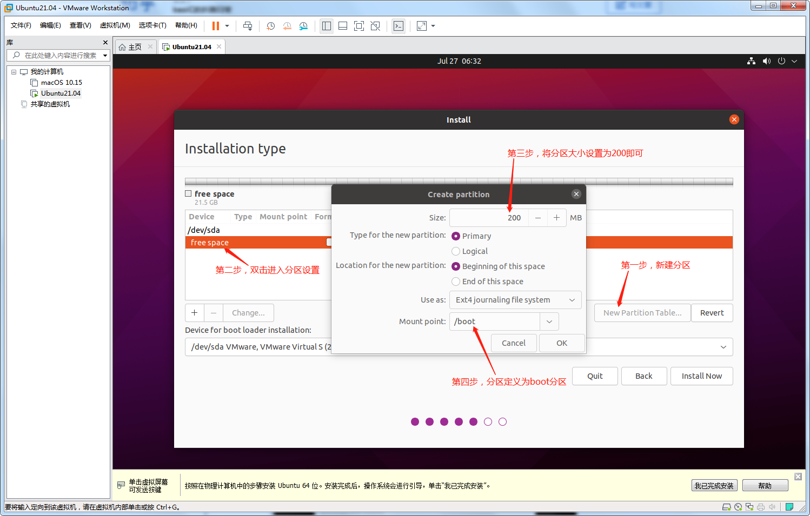Image resolution: width=810 pixels, height=516 pixels.
Task: Click the Quit button
Action: click(x=595, y=376)
